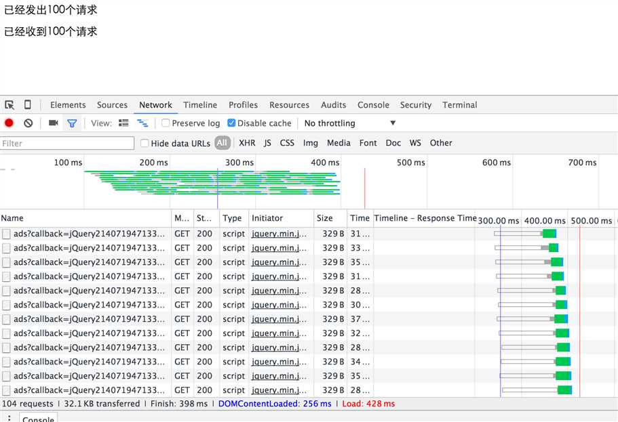The height and width of the screenshot is (422, 618).
Task: Sort by the Initiator column header
Action: 282,218
